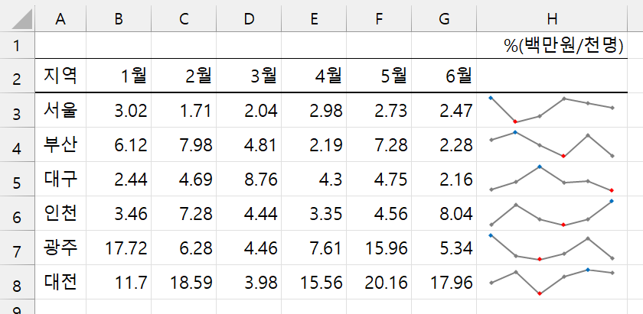Click the cell containing 11.7

[x=119, y=283]
